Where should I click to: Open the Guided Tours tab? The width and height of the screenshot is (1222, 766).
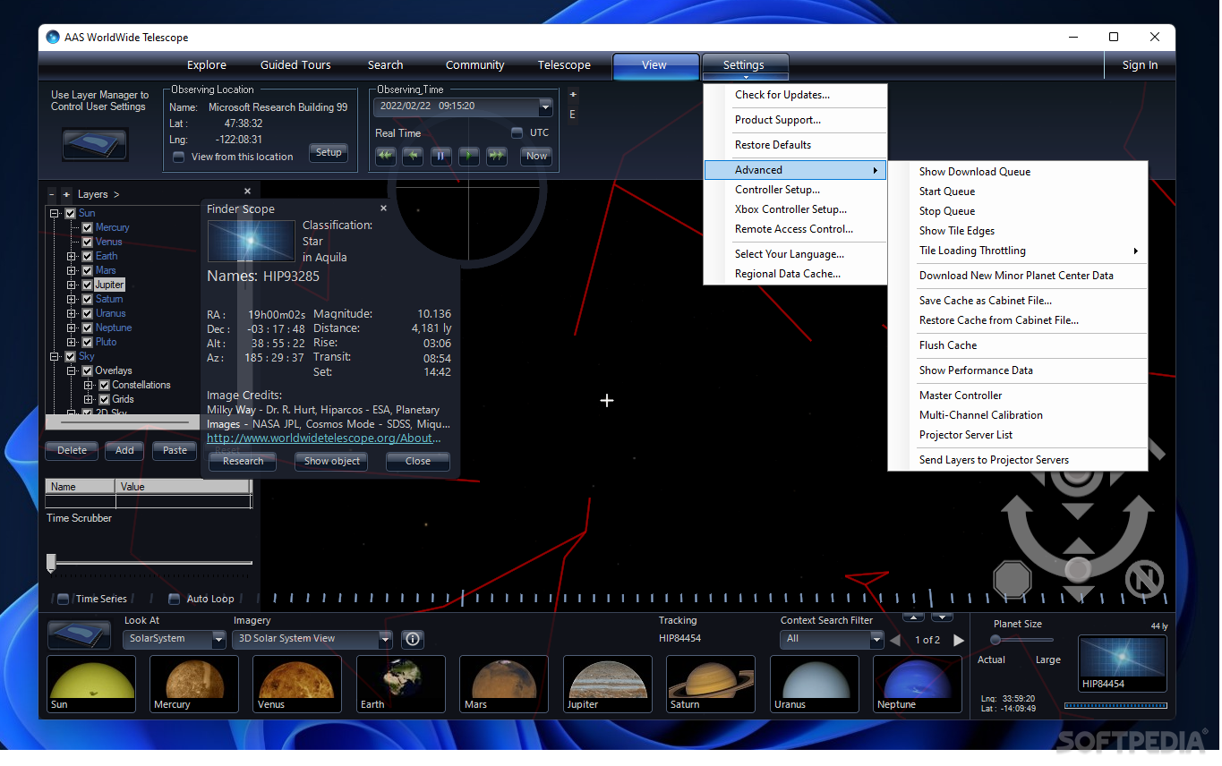click(x=295, y=65)
